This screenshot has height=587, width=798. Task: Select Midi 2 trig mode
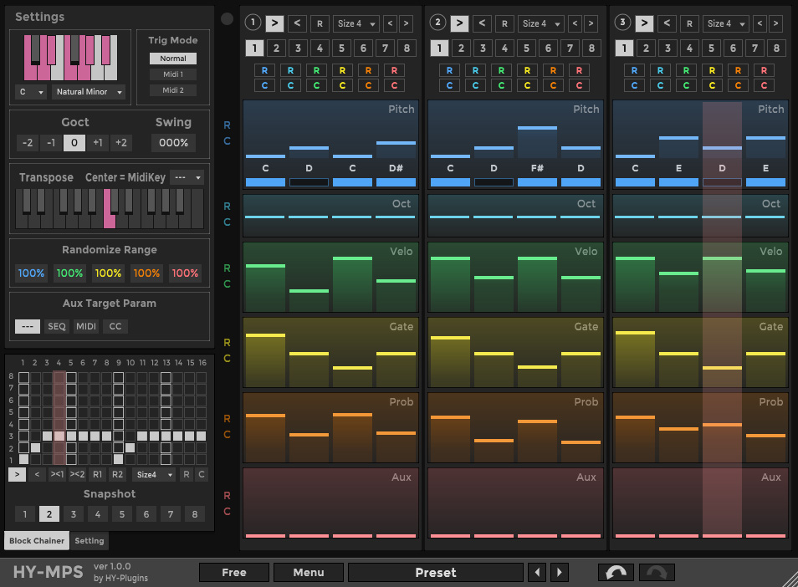pyautogui.click(x=173, y=90)
